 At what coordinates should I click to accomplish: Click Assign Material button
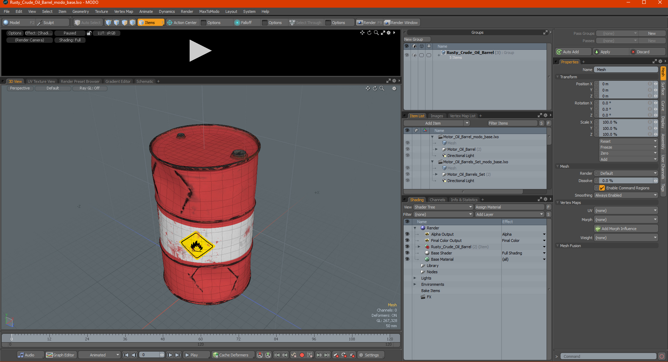pos(510,207)
